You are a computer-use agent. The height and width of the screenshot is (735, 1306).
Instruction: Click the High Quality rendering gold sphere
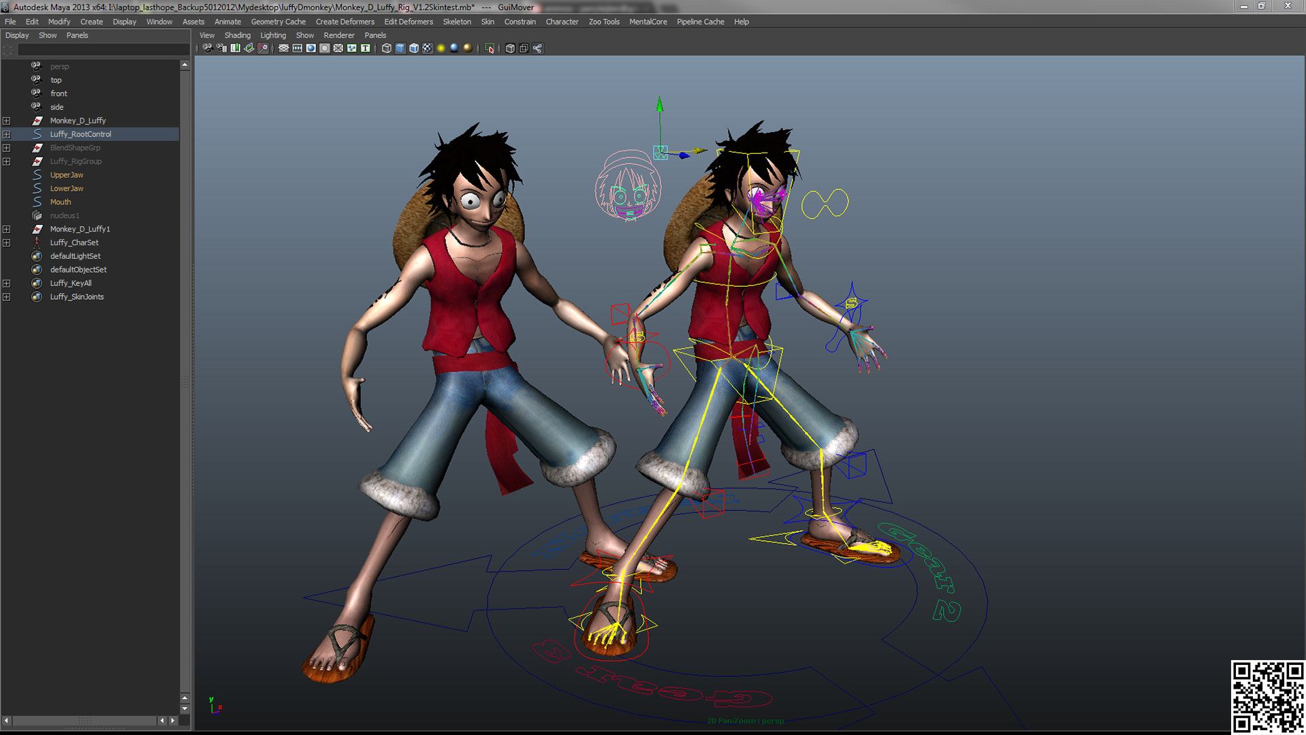pos(468,48)
